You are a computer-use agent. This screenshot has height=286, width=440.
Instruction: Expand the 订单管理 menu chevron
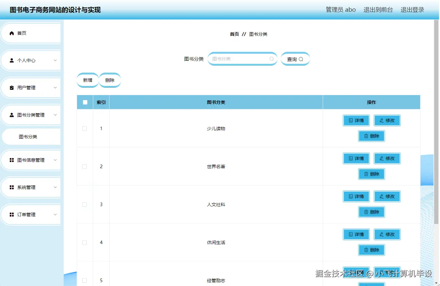[x=55, y=214]
